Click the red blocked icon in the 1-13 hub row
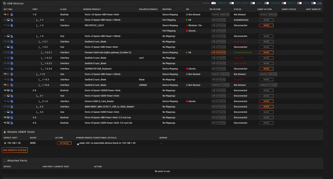The width and height of the screenshot is (333, 179). [x=8, y=74]
